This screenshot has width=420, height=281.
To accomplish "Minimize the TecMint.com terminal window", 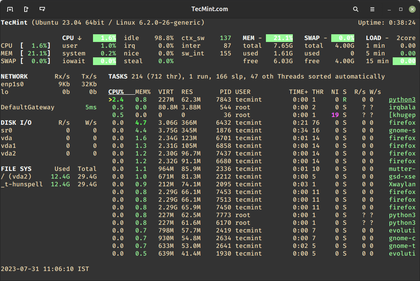I will pyautogui.click(x=390, y=9).
